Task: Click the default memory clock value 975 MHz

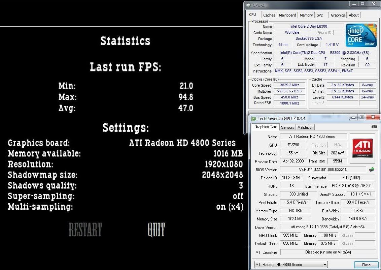Action: (x=328, y=243)
